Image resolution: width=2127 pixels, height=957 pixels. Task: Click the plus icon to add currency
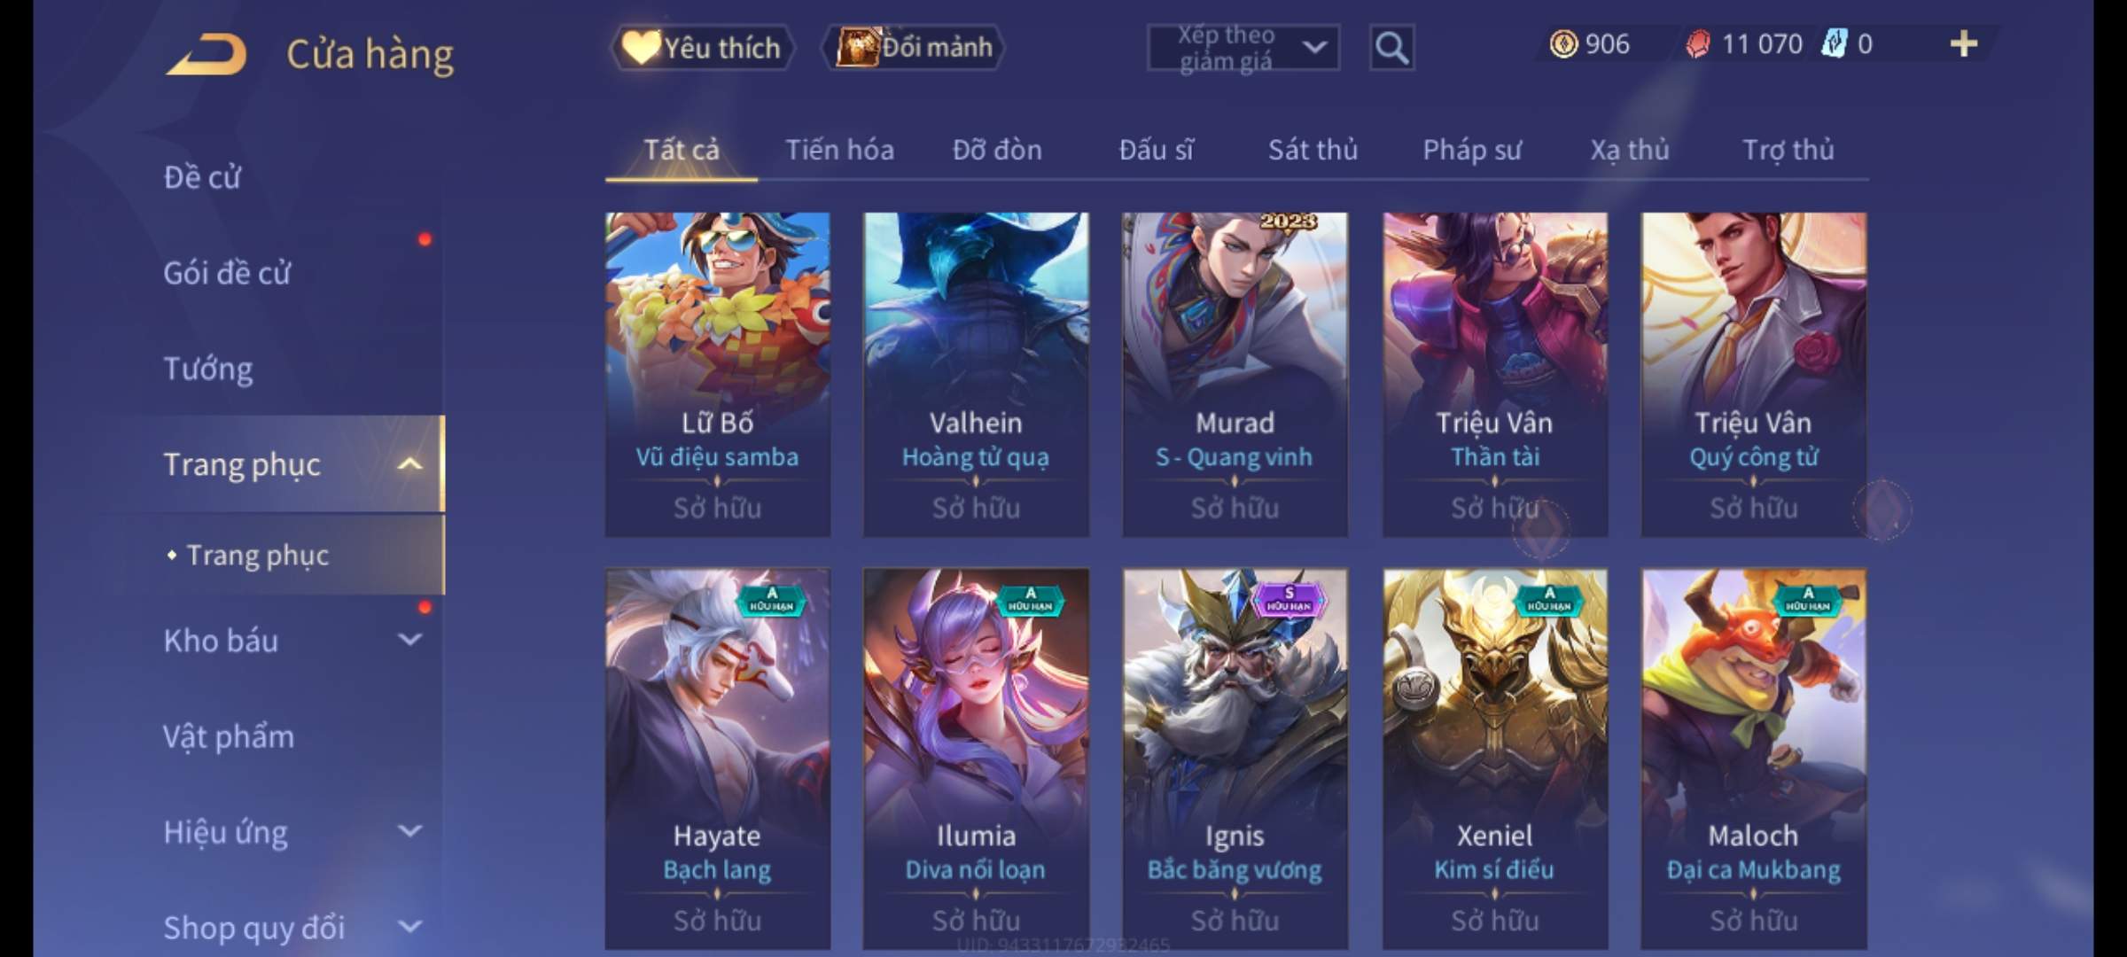tap(1964, 43)
